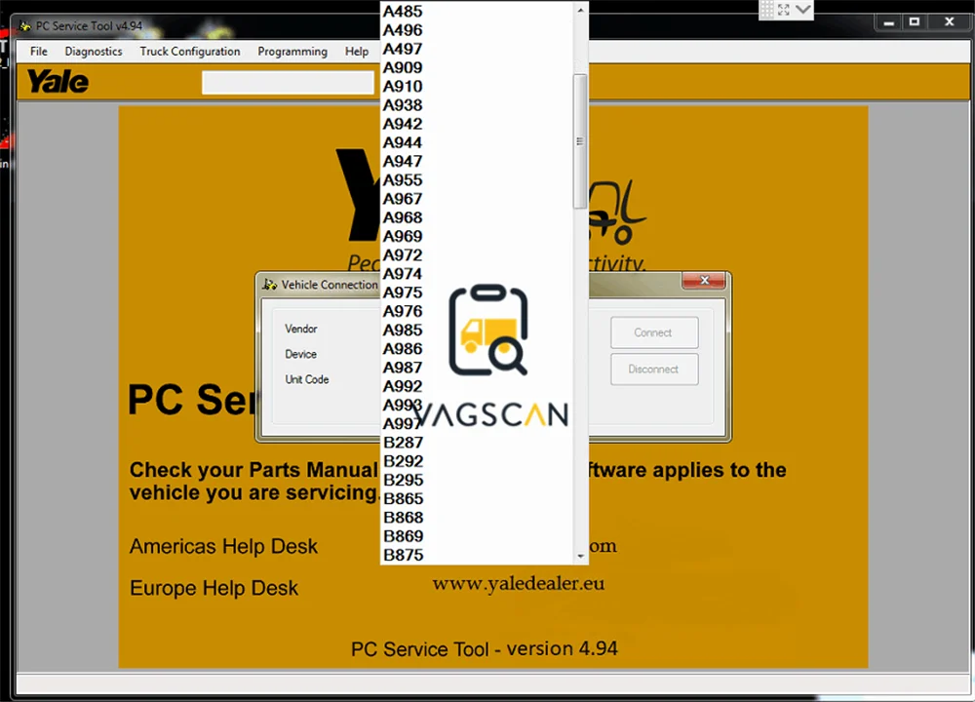Viewport: 975px width, 702px height.
Task: Click the Yale logo in header
Action: [x=58, y=82]
